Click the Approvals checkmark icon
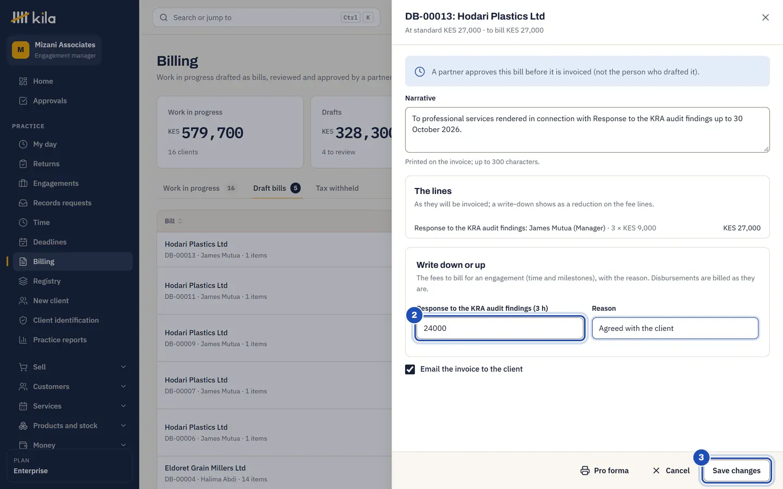The image size is (783, 489). [x=23, y=101]
